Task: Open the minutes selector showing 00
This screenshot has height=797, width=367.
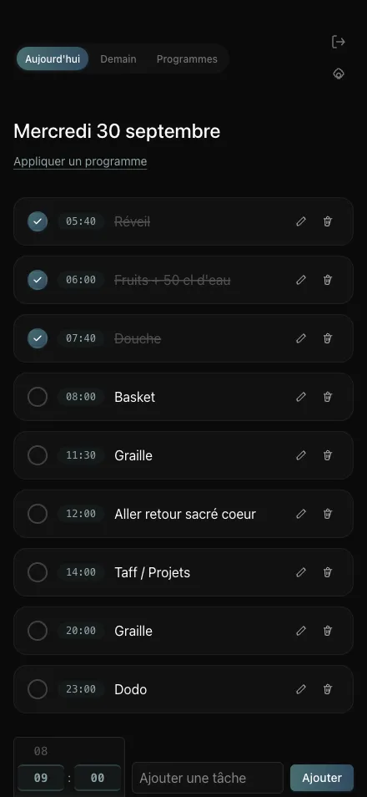Action: [x=98, y=778]
